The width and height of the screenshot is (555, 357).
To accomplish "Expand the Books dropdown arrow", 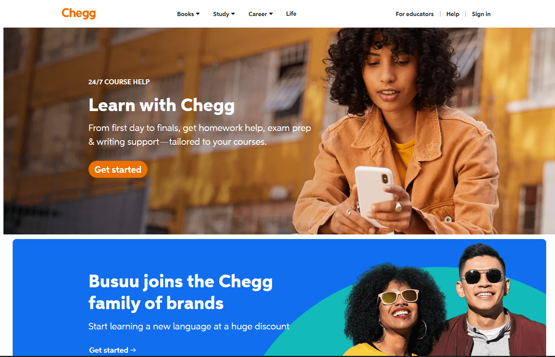I will 198,14.
